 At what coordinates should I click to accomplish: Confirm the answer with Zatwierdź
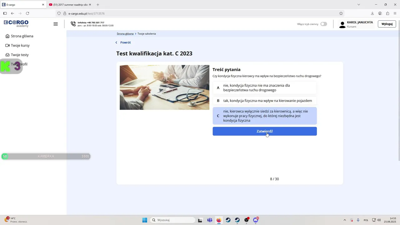point(265,131)
